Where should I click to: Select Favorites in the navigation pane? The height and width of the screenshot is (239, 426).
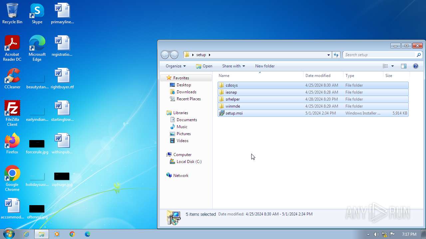click(181, 78)
